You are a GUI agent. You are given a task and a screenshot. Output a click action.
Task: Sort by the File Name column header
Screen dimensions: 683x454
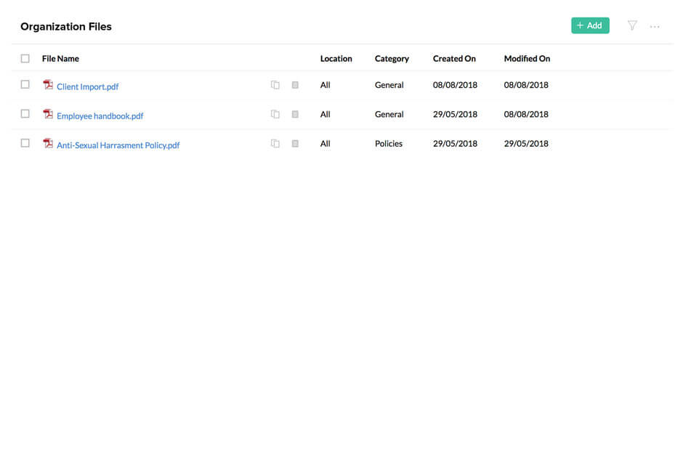point(60,58)
